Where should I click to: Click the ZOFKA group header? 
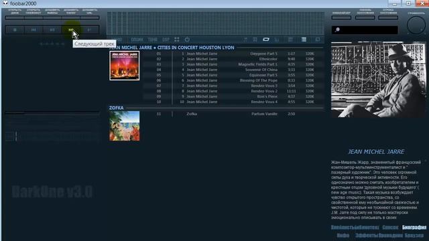pyautogui.click(x=116, y=108)
